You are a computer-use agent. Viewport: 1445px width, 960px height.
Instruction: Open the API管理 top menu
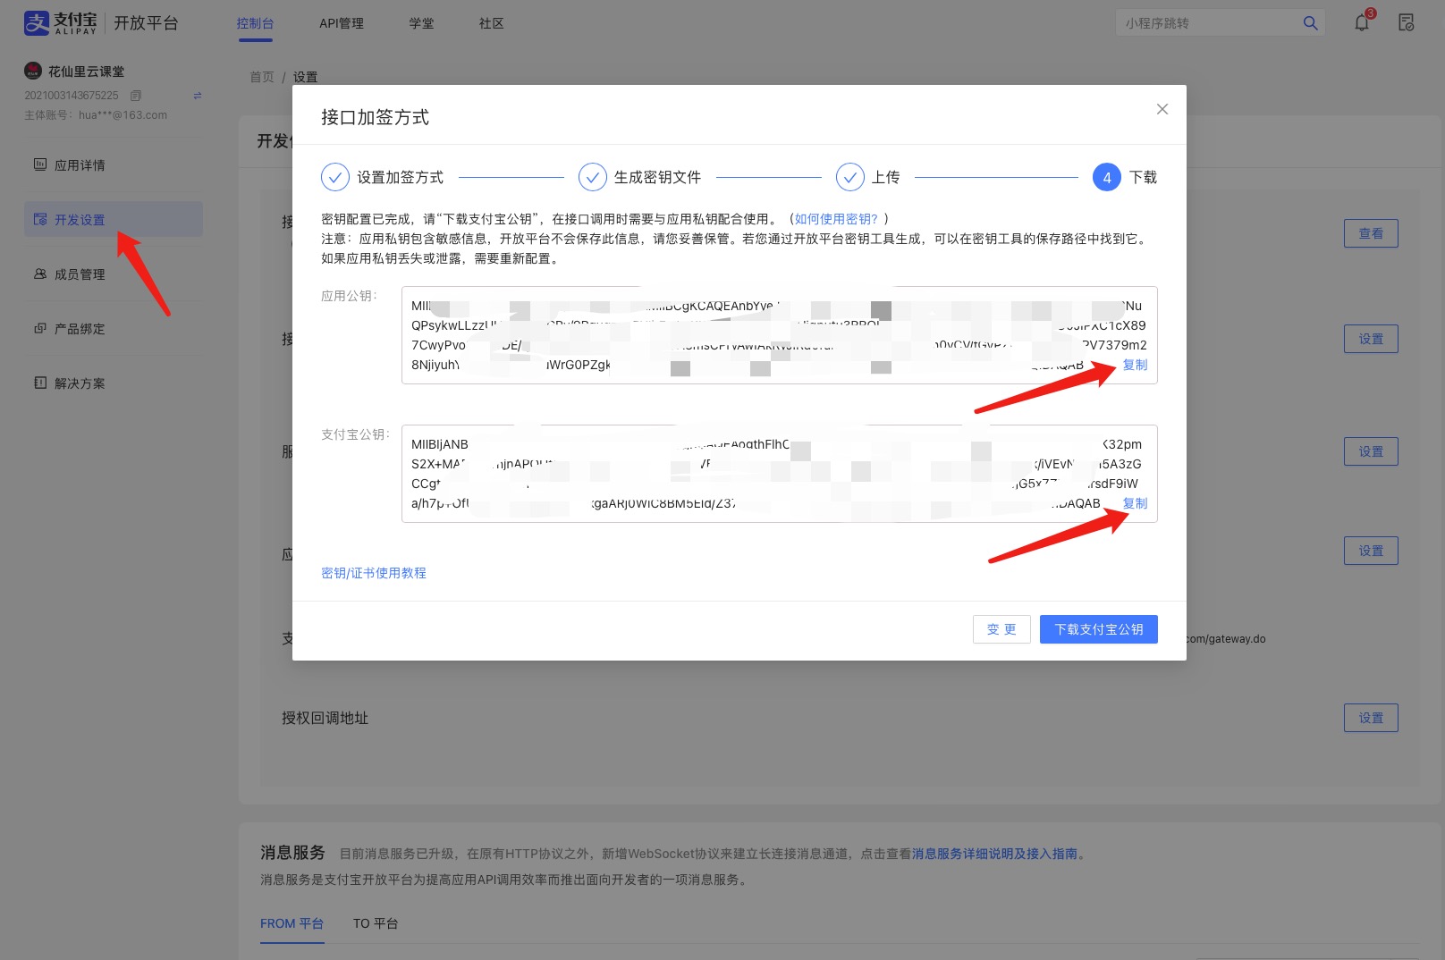(342, 23)
